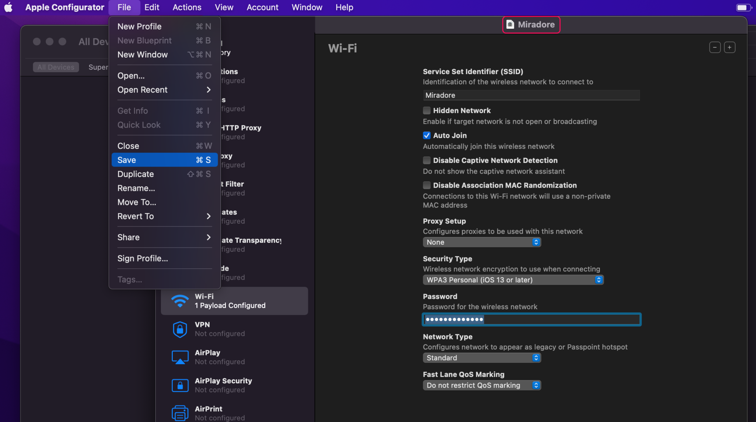Select the AirPrint printer icon
The width and height of the screenshot is (756, 422).
[180, 413]
